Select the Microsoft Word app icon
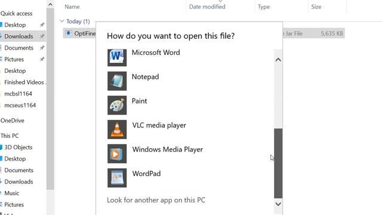Image resolution: width=382 pixels, height=215 pixels. click(x=117, y=57)
